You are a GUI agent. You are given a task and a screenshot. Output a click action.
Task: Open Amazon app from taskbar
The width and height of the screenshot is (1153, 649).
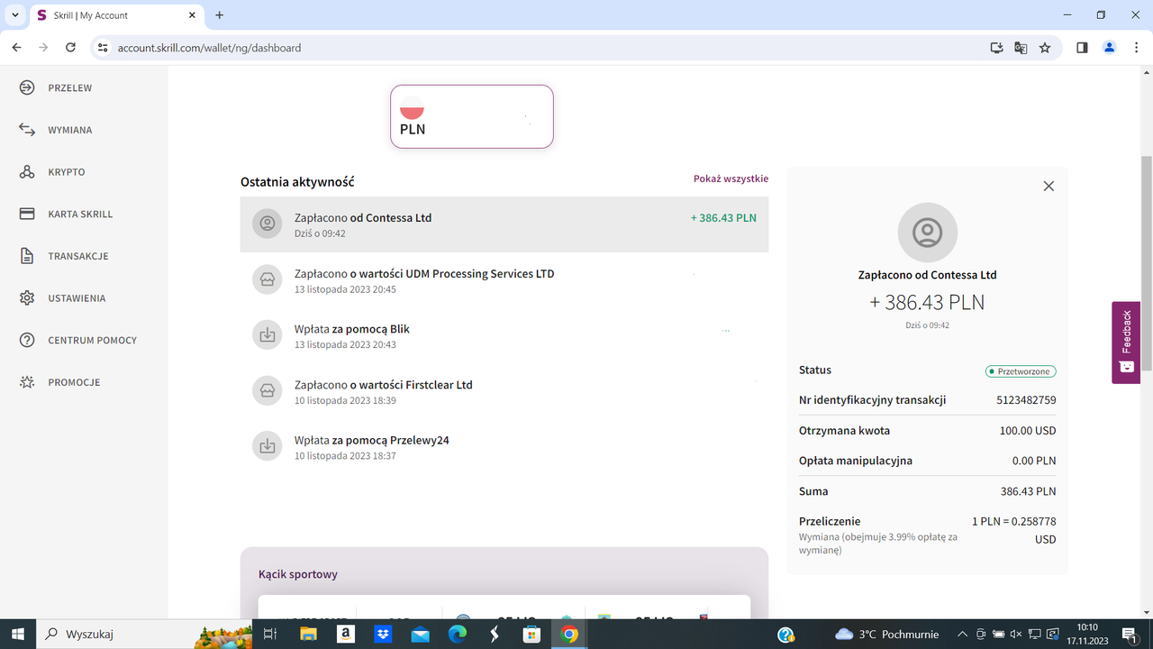pos(346,635)
